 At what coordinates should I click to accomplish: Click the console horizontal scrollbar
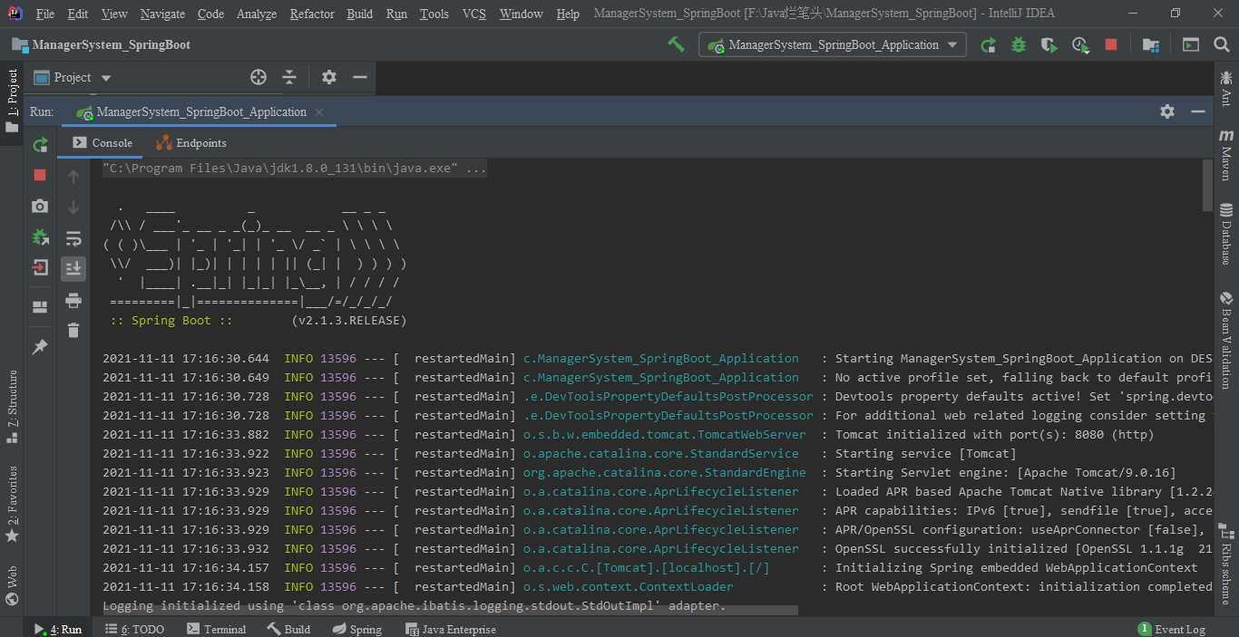click(451, 611)
